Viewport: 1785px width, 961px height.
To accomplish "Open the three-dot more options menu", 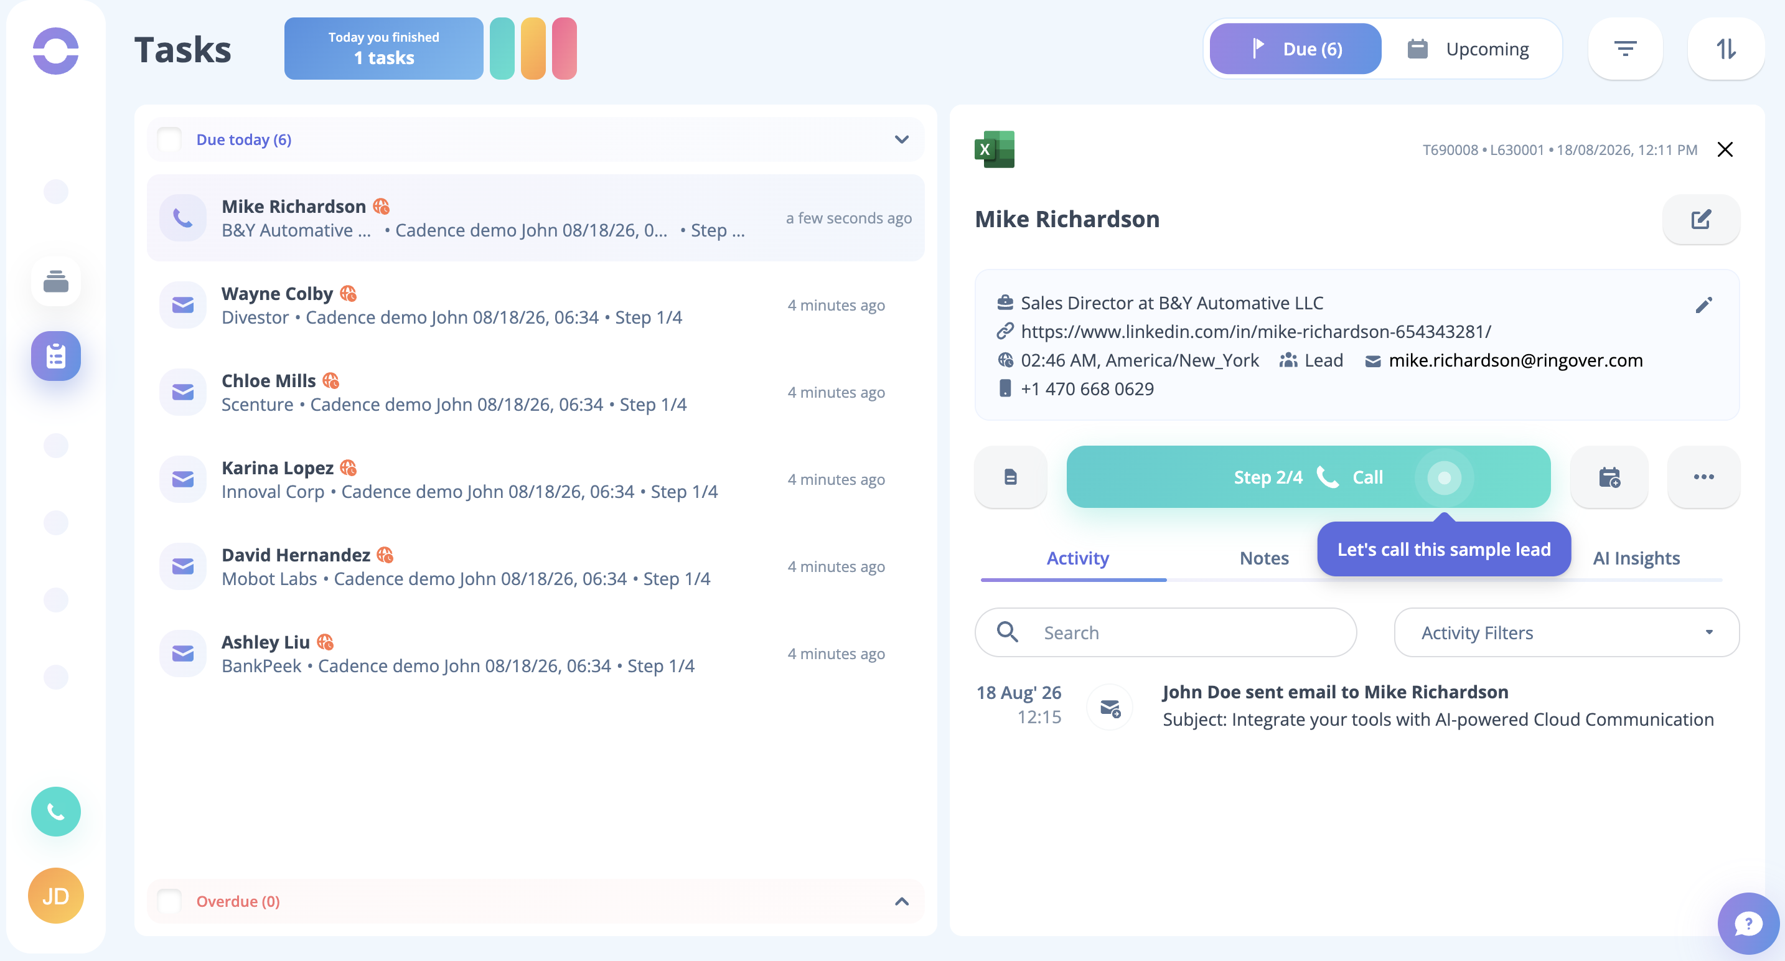I will [1704, 477].
